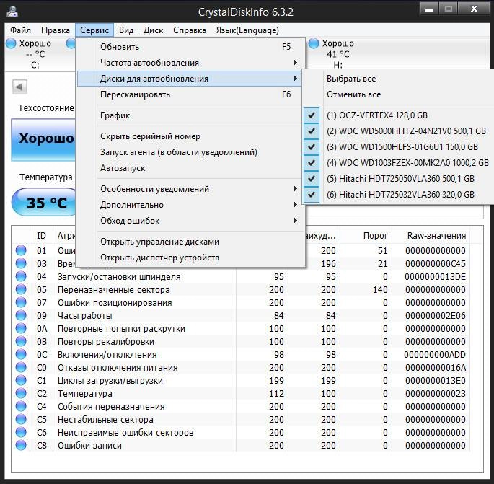Expand the Частота автообновления submenu
Image resolution: width=494 pixels, height=484 pixels.
pos(190,63)
